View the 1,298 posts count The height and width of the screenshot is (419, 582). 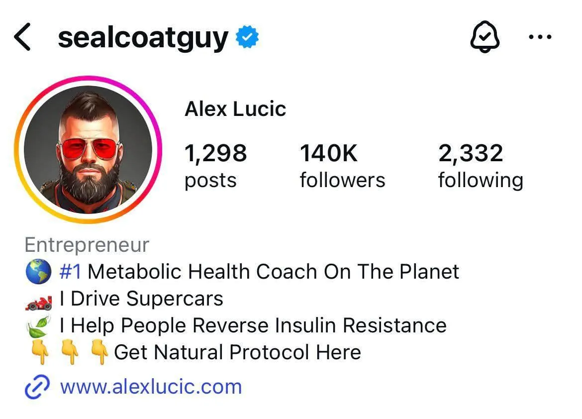coord(215,166)
